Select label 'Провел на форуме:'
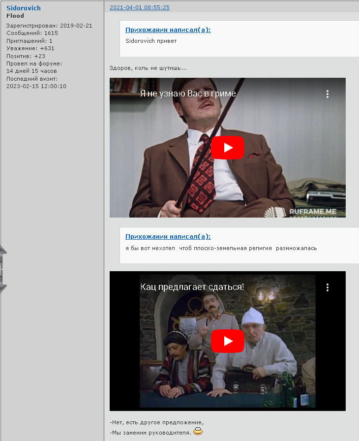This screenshot has height=441, width=359. (x=34, y=63)
